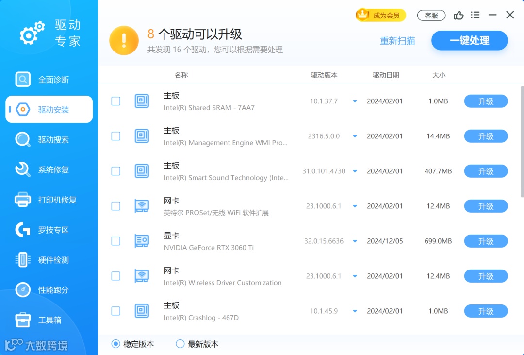Click the 工具箱 toolbox icon
This screenshot has height=355, width=524.
click(x=23, y=320)
